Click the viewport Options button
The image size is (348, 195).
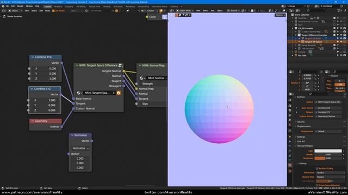(x=280, y=15)
